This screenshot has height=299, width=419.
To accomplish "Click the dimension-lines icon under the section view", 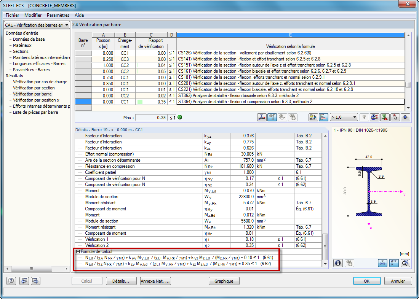I will (x=394, y=263).
